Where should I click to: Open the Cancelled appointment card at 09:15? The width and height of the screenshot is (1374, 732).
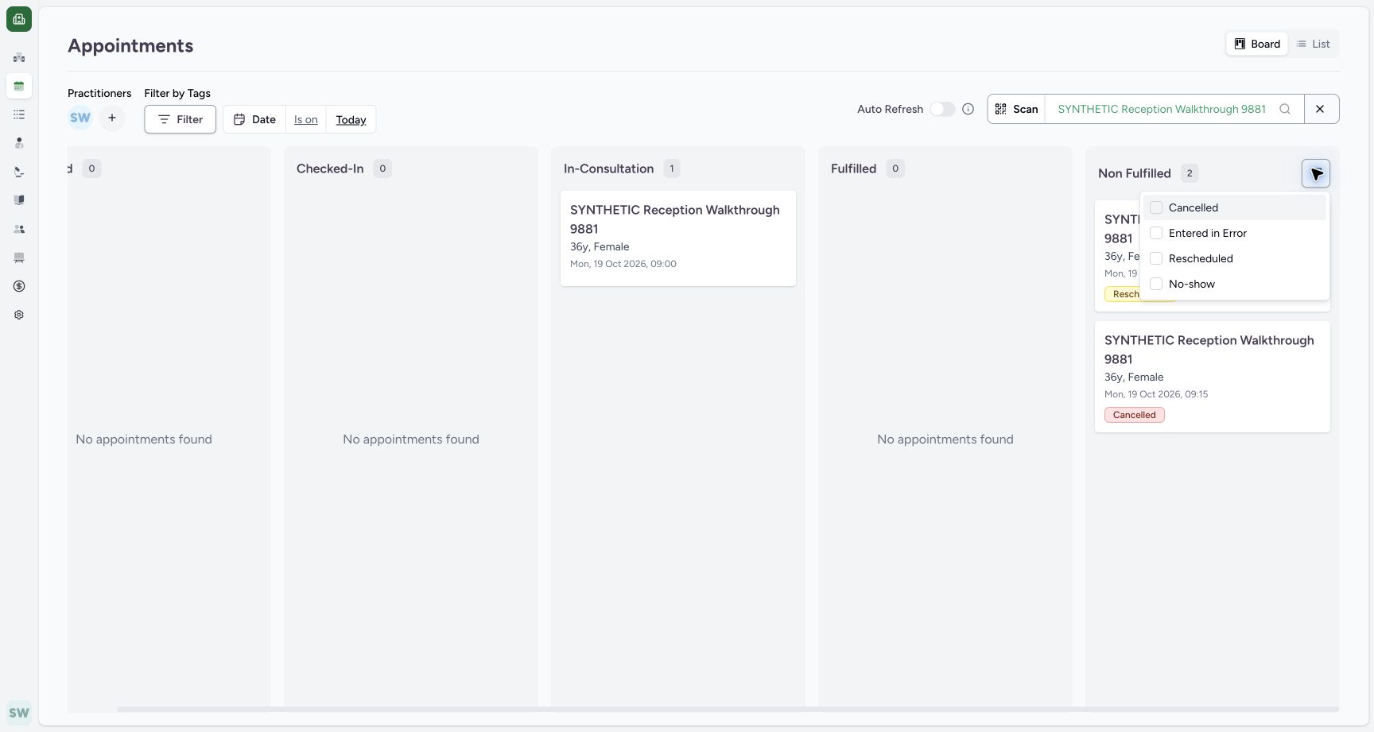1213,377
